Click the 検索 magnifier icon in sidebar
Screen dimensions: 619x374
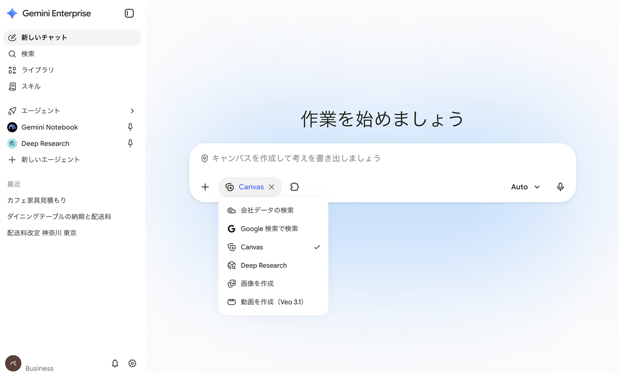coord(12,54)
